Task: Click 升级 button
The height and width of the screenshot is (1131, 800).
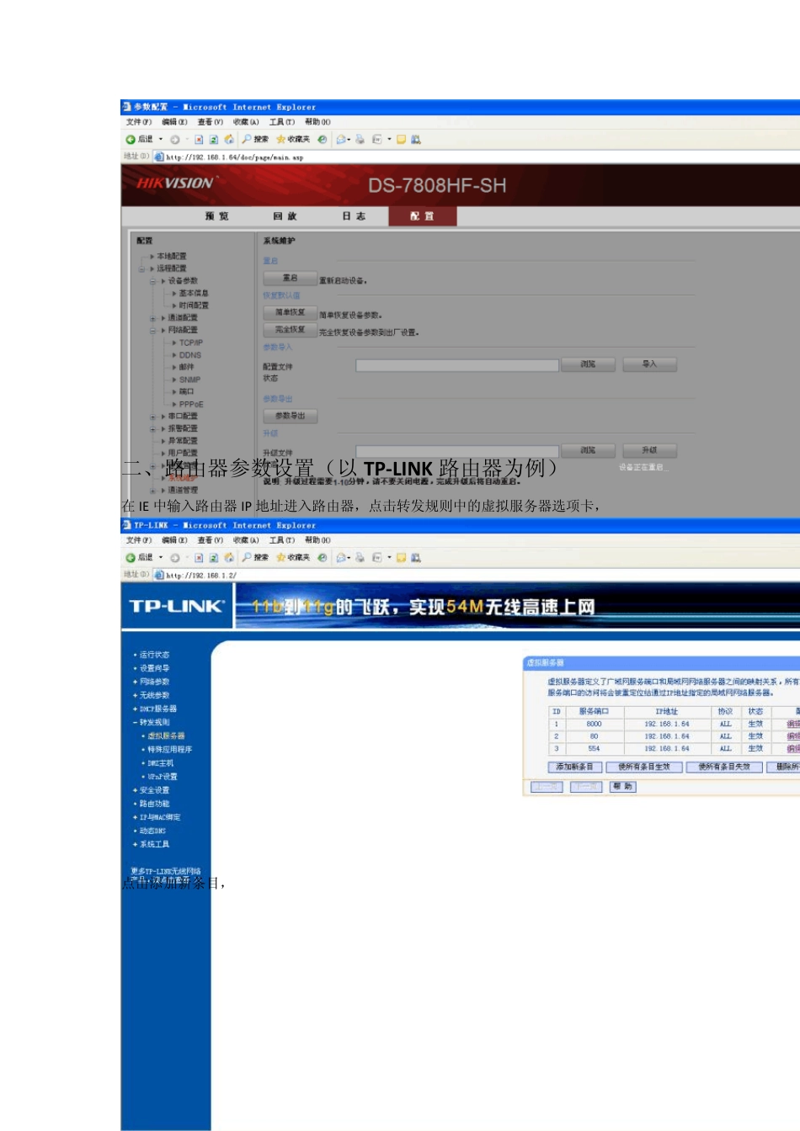Action: click(649, 450)
